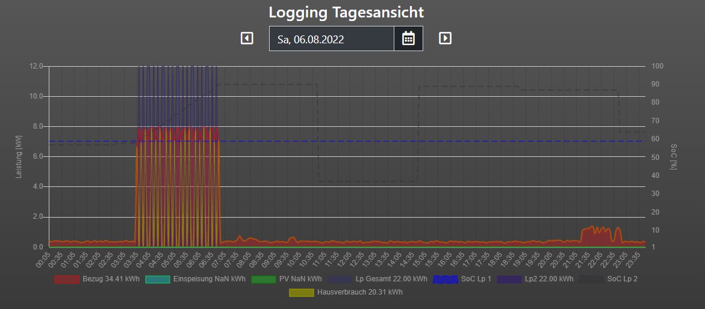Toggle the PV NaN kWh legend label

pos(300,279)
